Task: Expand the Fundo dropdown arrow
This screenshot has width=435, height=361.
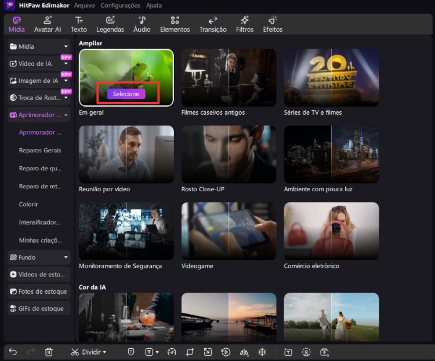Action: pos(66,257)
